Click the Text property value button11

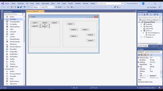click(155, 76)
